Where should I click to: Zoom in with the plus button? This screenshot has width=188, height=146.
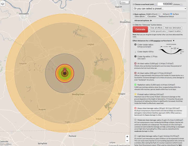click(127, 137)
